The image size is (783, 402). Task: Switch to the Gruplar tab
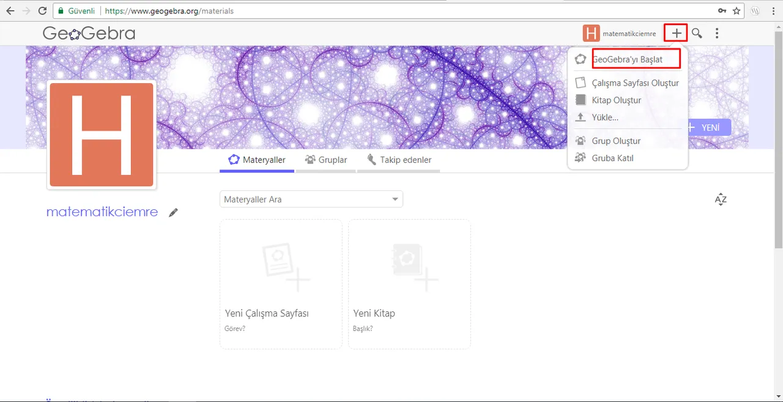(x=326, y=160)
